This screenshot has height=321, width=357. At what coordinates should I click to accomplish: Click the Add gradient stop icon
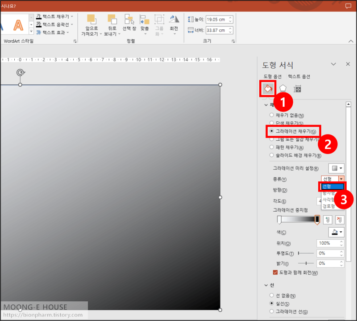[328, 220]
